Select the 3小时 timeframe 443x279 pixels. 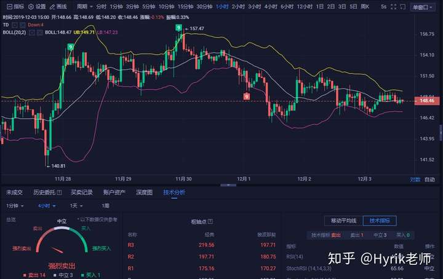coord(254,7)
